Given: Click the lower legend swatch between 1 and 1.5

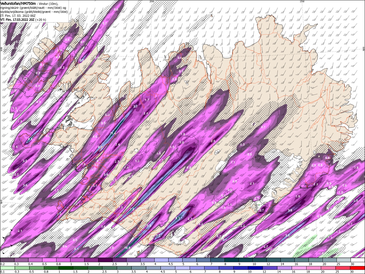Looking at the screenshot, I should coord(66,268).
